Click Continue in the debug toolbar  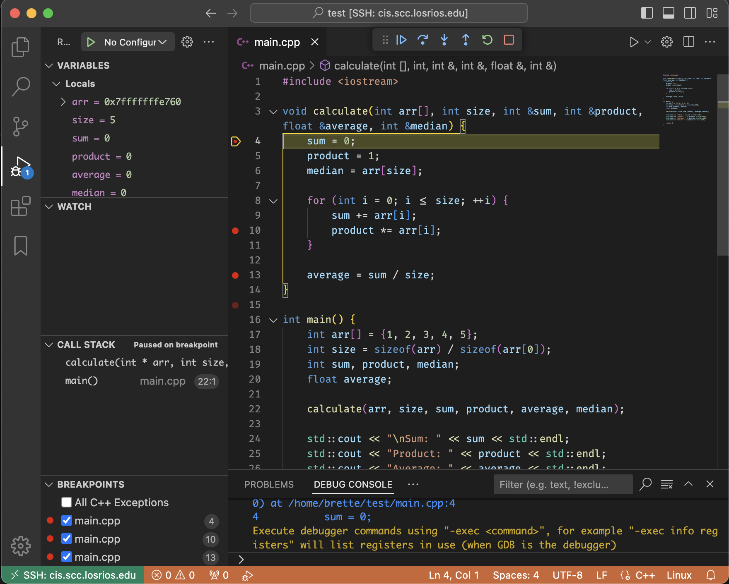tap(401, 40)
